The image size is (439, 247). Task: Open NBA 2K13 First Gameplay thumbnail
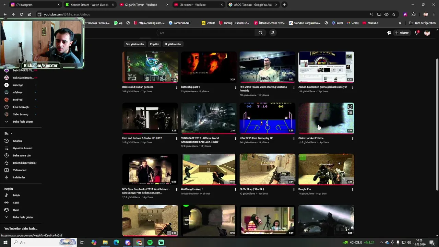pyautogui.click(x=268, y=118)
